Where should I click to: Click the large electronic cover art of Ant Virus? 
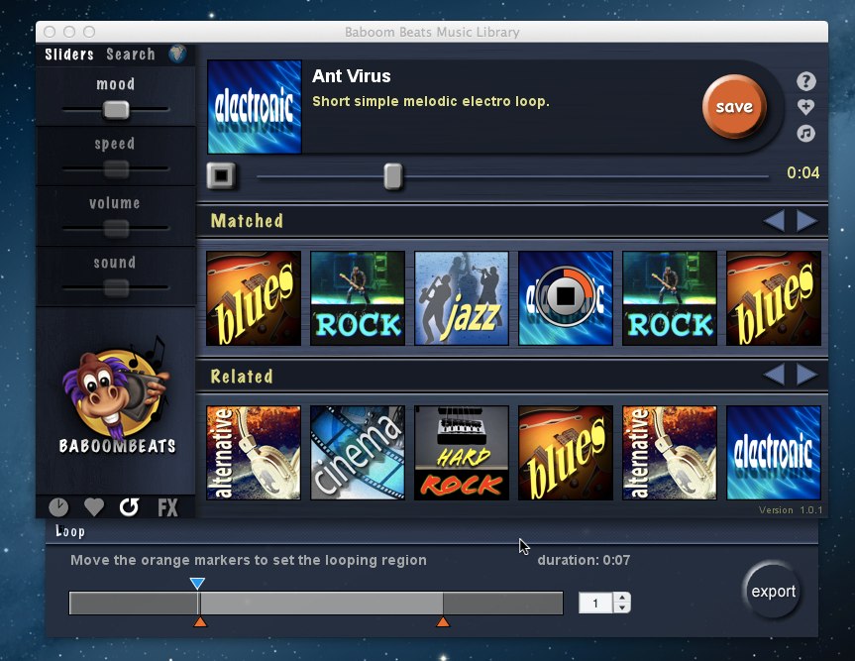(254, 107)
